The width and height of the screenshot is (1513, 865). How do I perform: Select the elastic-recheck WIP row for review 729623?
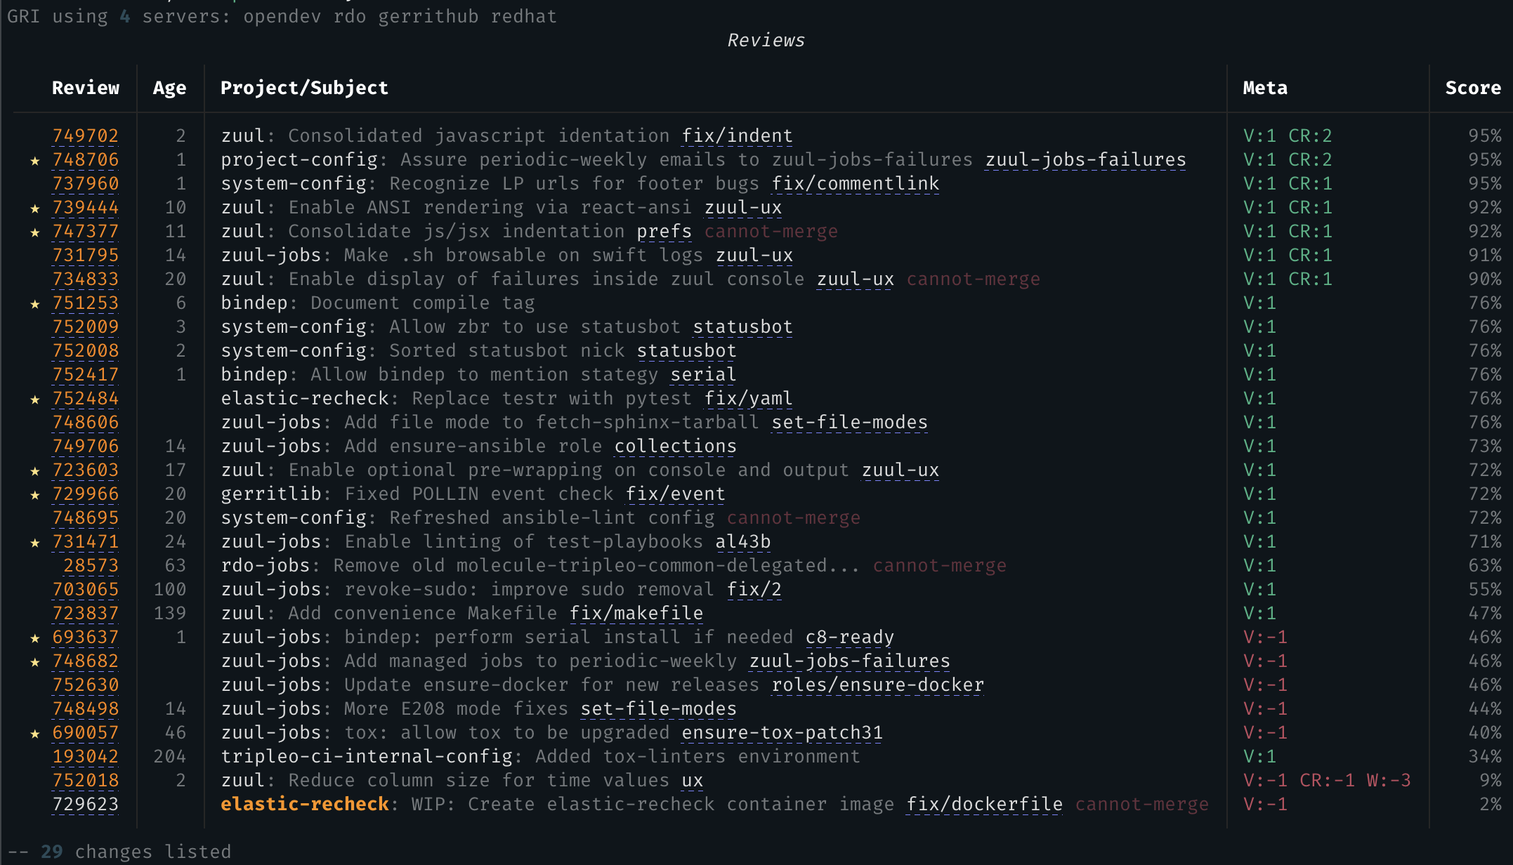632,804
